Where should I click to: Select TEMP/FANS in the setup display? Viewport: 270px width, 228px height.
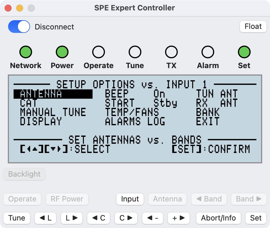point(132,112)
